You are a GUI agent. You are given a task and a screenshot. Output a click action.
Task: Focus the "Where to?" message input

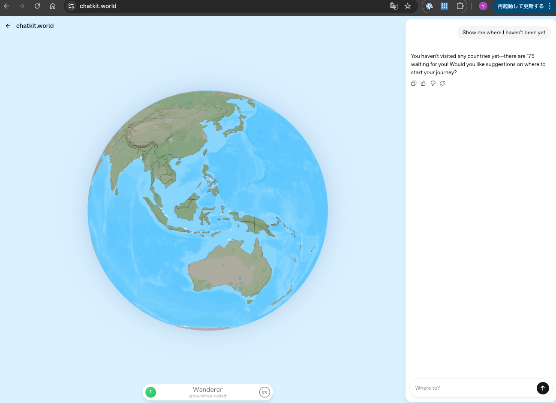[x=472, y=388]
